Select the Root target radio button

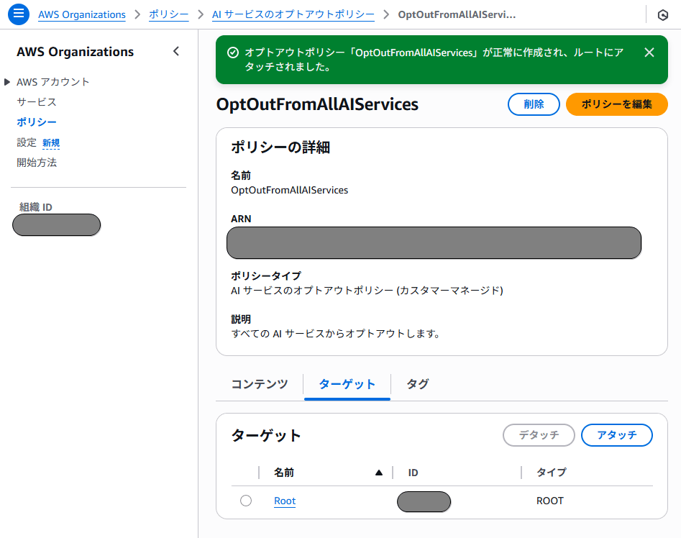pos(246,501)
